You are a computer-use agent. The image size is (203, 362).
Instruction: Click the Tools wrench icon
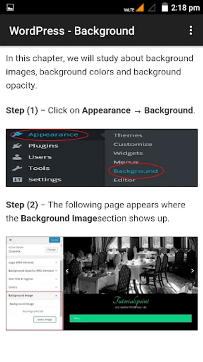click(x=17, y=168)
